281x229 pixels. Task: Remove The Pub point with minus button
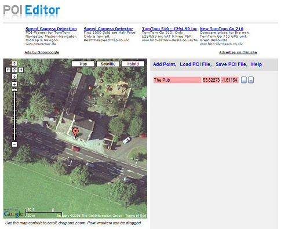pos(251,80)
